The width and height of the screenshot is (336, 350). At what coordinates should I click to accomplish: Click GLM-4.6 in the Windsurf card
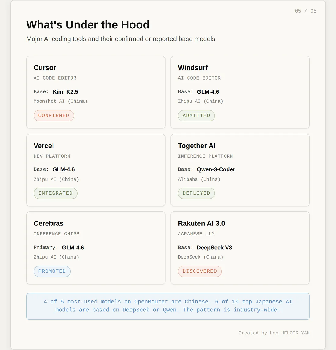click(208, 92)
